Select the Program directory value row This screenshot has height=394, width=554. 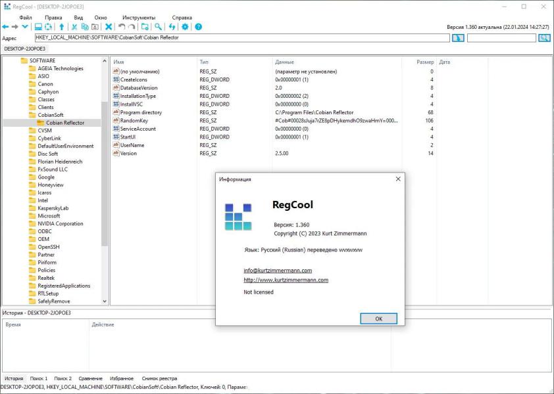[274, 112]
